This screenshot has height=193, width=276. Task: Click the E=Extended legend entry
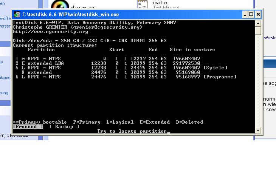click(x=155, y=122)
